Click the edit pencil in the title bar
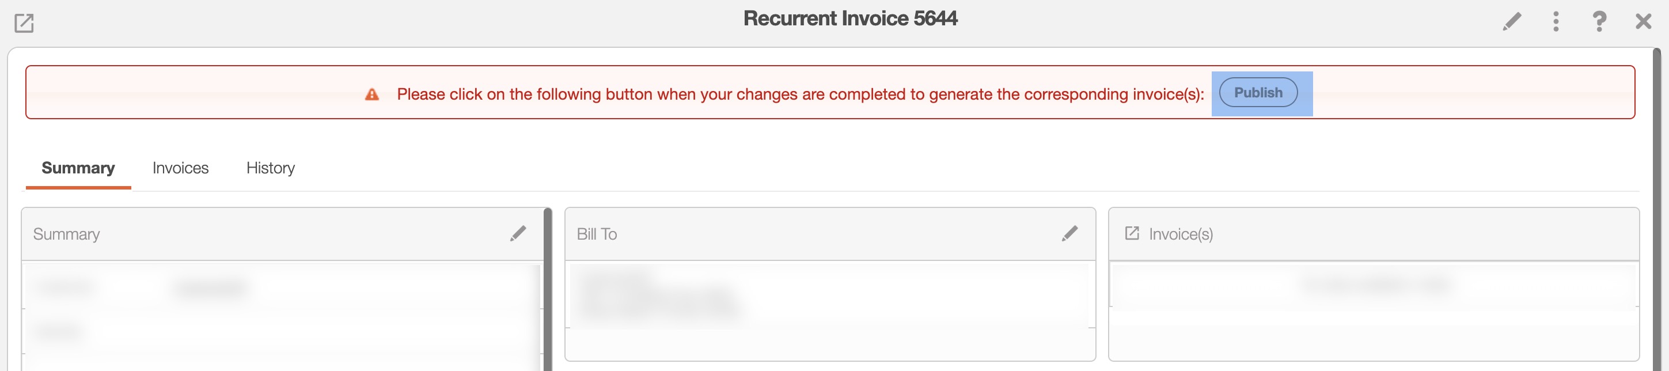The width and height of the screenshot is (1669, 371). point(1512,21)
